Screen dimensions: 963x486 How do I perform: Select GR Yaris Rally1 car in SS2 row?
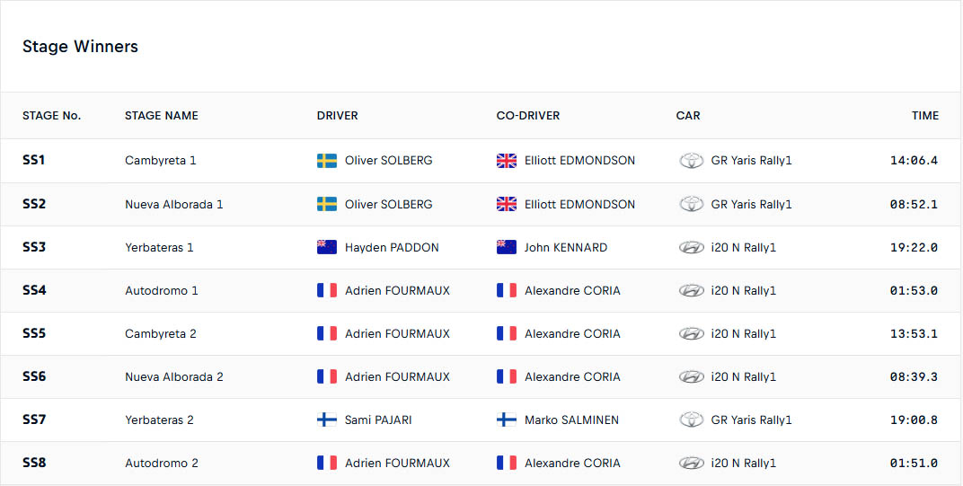coord(751,204)
